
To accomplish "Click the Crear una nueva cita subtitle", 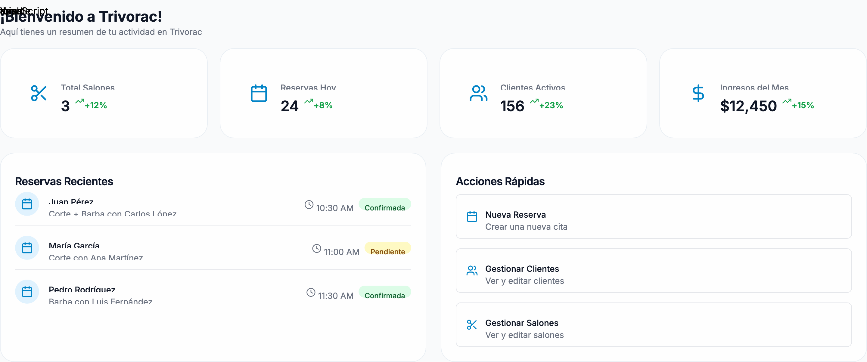I will [527, 227].
